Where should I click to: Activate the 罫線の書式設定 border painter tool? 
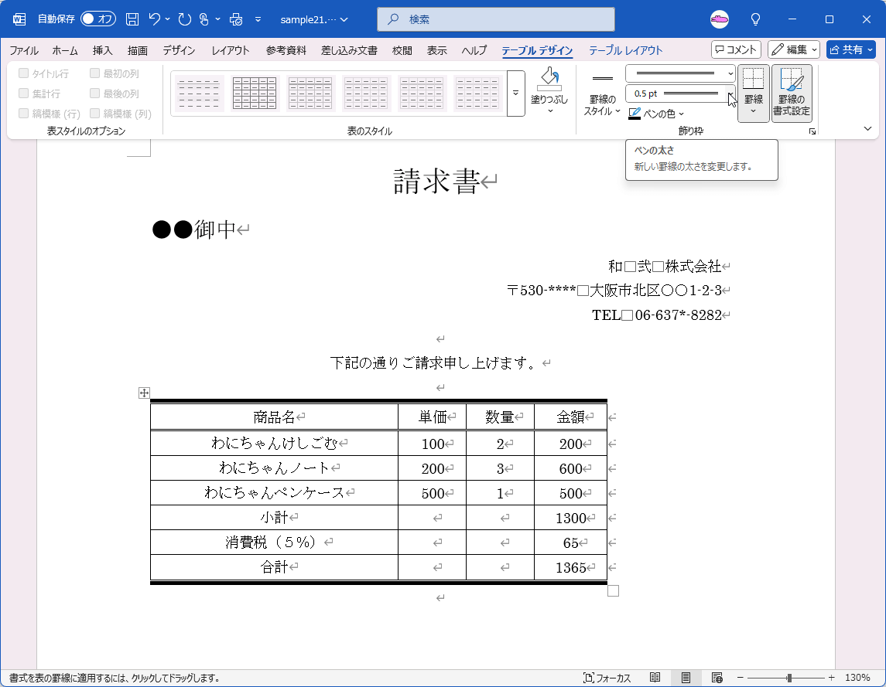coord(790,93)
